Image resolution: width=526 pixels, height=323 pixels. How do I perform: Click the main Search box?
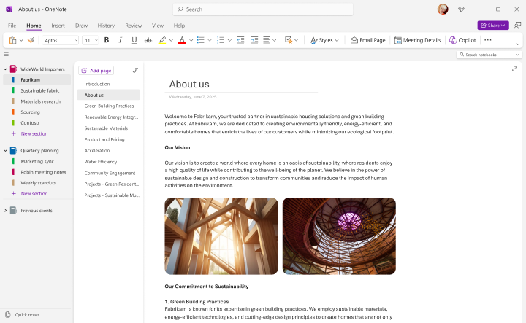click(x=263, y=9)
